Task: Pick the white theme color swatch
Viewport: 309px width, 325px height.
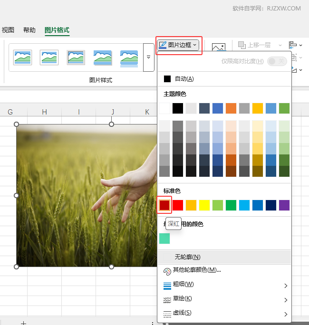Action: [x=164, y=108]
